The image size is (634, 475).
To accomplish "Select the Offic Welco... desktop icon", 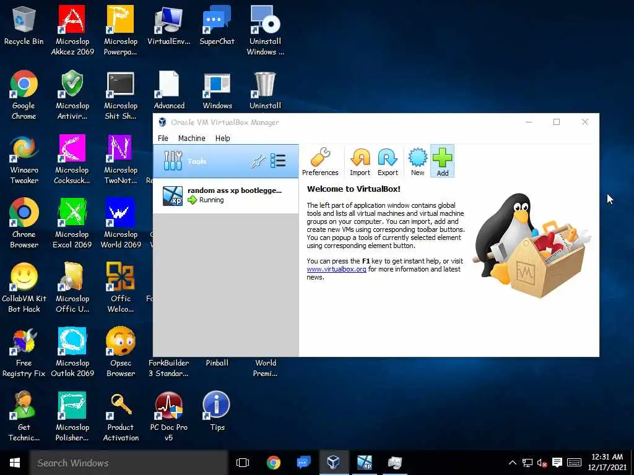I will 121,288.
